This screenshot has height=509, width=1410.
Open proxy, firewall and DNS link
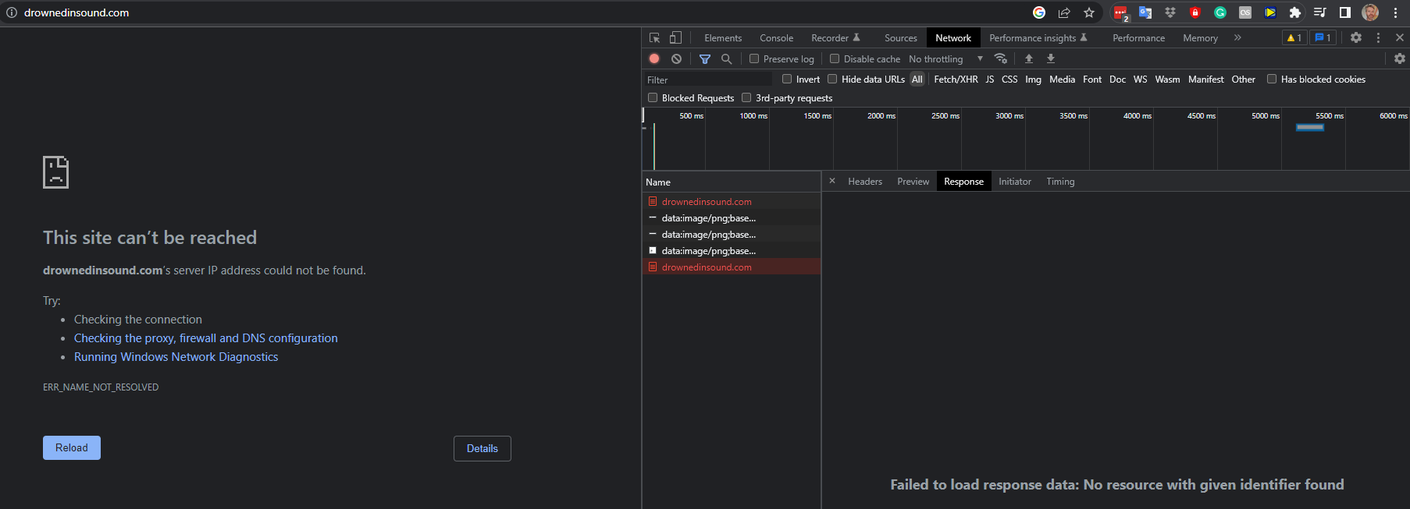click(x=206, y=338)
